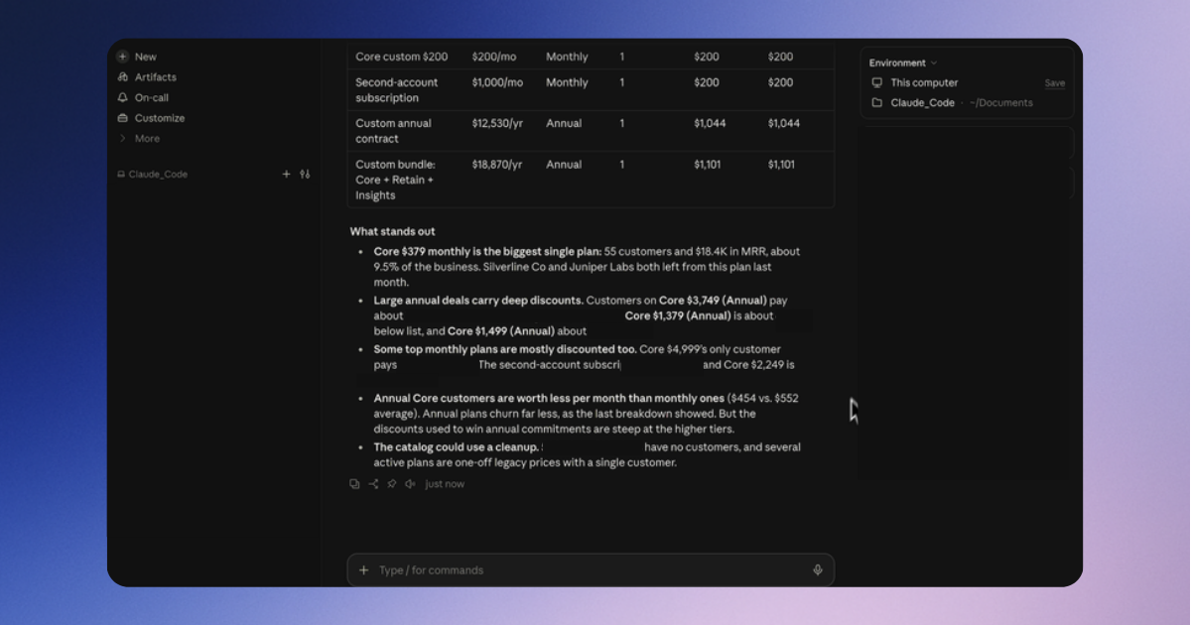This screenshot has height=625, width=1191.
Task: Click the Claude_Code folder icon
Action: coord(876,102)
